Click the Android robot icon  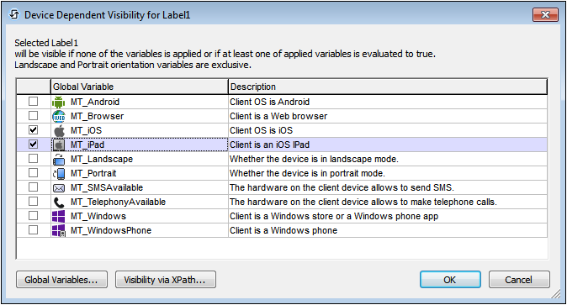[x=59, y=102]
